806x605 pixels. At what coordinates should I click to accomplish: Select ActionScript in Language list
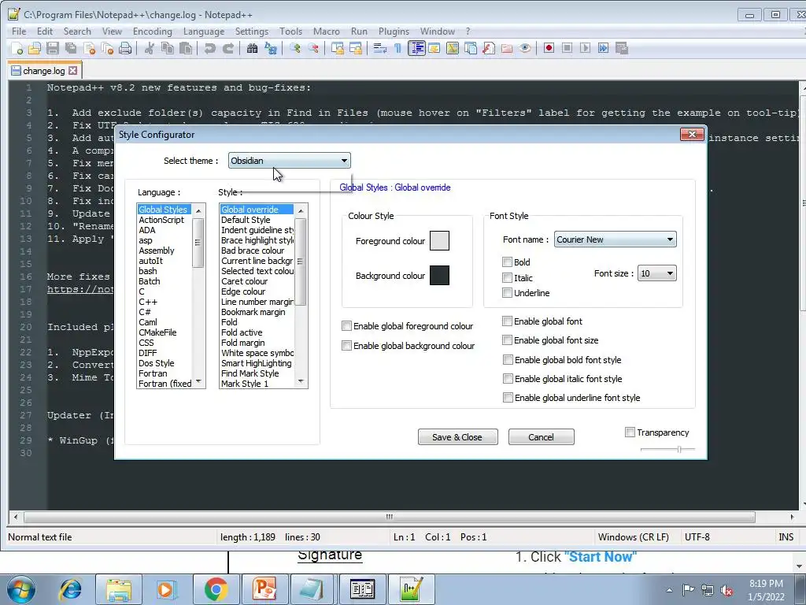tap(161, 220)
